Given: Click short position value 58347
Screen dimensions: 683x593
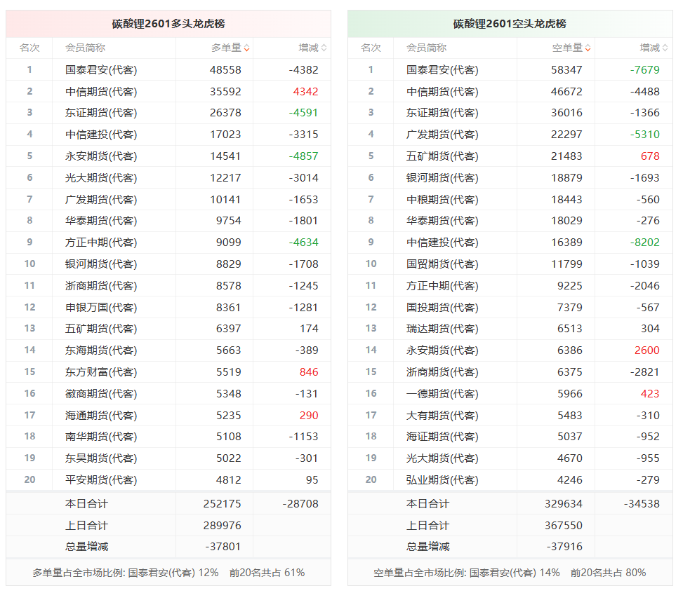Looking at the screenshot, I should pyautogui.click(x=566, y=69).
